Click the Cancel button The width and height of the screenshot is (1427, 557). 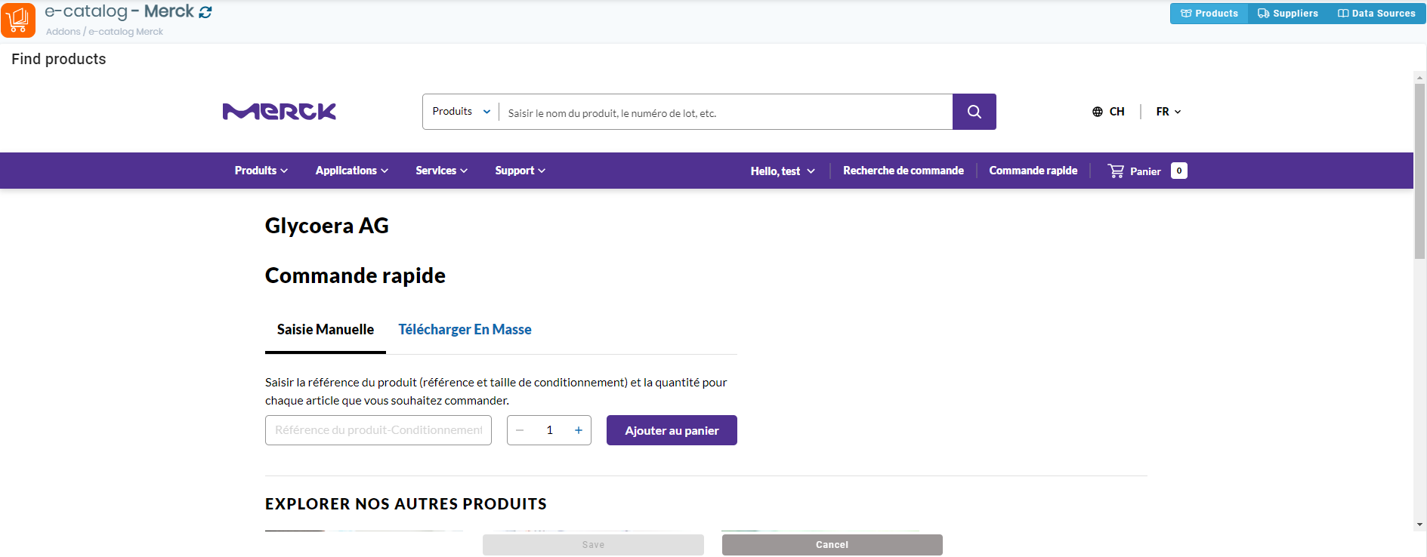832,545
